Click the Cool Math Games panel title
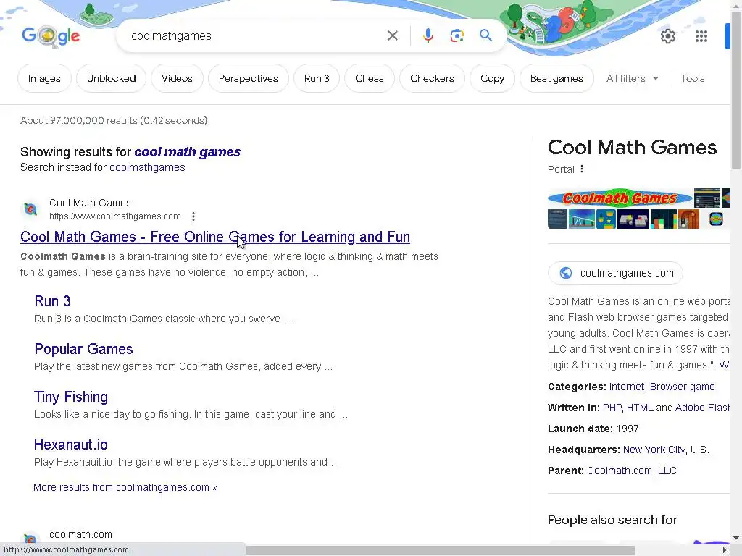The width and height of the screenshot is (742, 556). (632, 148)
